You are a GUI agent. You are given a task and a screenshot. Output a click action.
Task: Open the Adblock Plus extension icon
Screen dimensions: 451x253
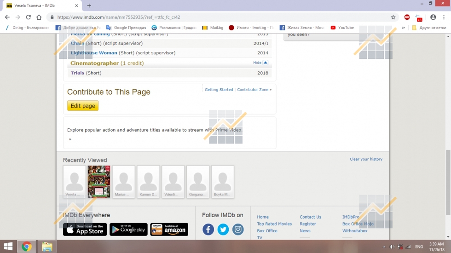407,17
